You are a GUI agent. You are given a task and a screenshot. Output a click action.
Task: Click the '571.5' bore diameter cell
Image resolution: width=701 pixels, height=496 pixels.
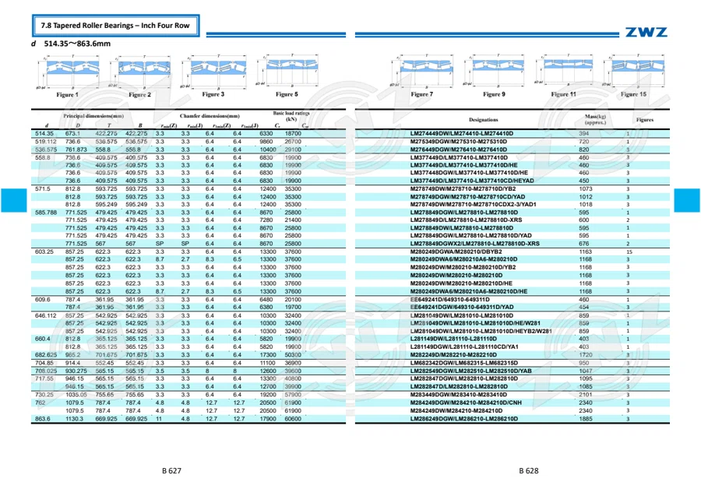pos(43,189)
